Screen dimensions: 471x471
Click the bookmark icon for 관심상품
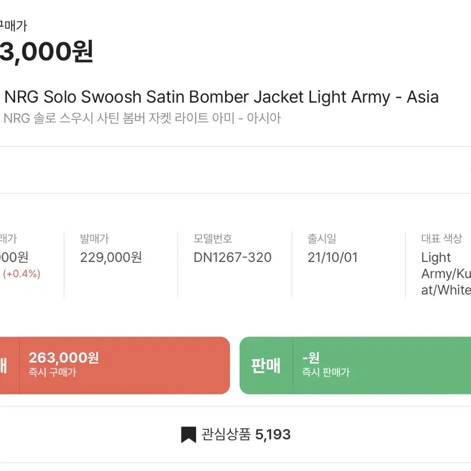click(x=188, y=435)
